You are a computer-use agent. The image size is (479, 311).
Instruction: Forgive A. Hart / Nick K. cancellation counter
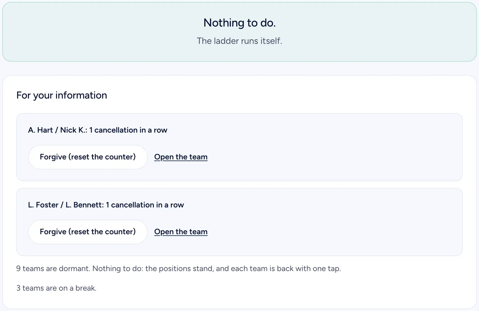coord(88,157)
